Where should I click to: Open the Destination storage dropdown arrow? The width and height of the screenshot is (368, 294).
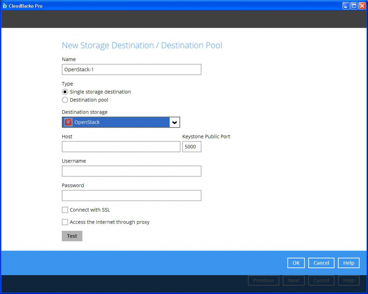pos(174,122)
